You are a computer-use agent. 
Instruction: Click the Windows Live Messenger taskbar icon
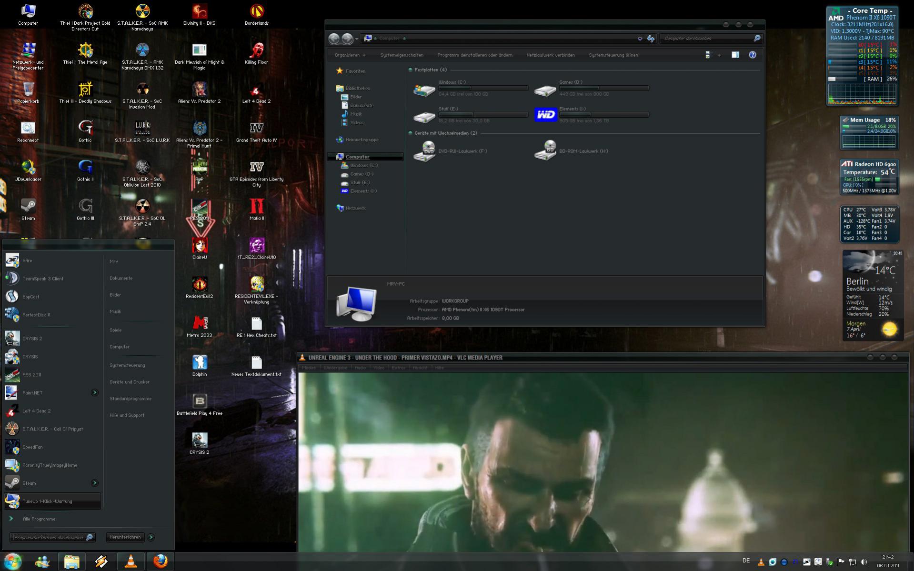tap(42, 561)
